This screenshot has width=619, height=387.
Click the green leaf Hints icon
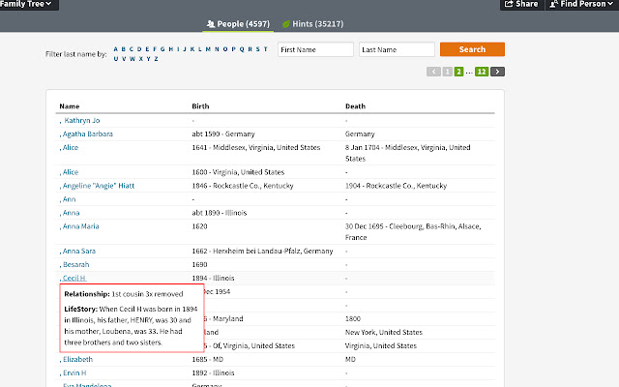coord(286,22)
